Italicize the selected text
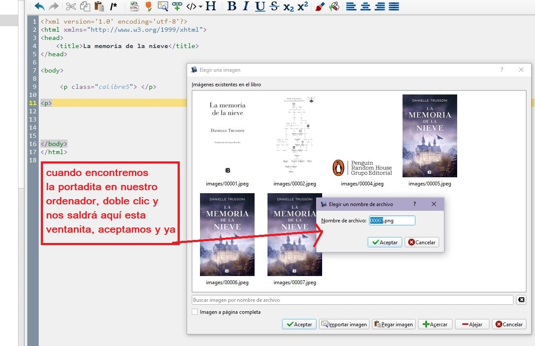Screen dimensions: 535x346 click(x=246, y=6)
